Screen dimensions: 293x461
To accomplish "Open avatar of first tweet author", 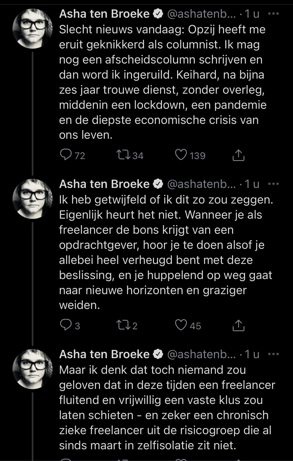I will [33, 29].
